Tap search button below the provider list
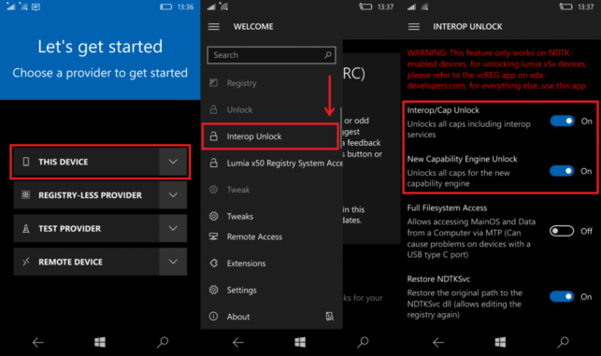 [x=163, y=342]
